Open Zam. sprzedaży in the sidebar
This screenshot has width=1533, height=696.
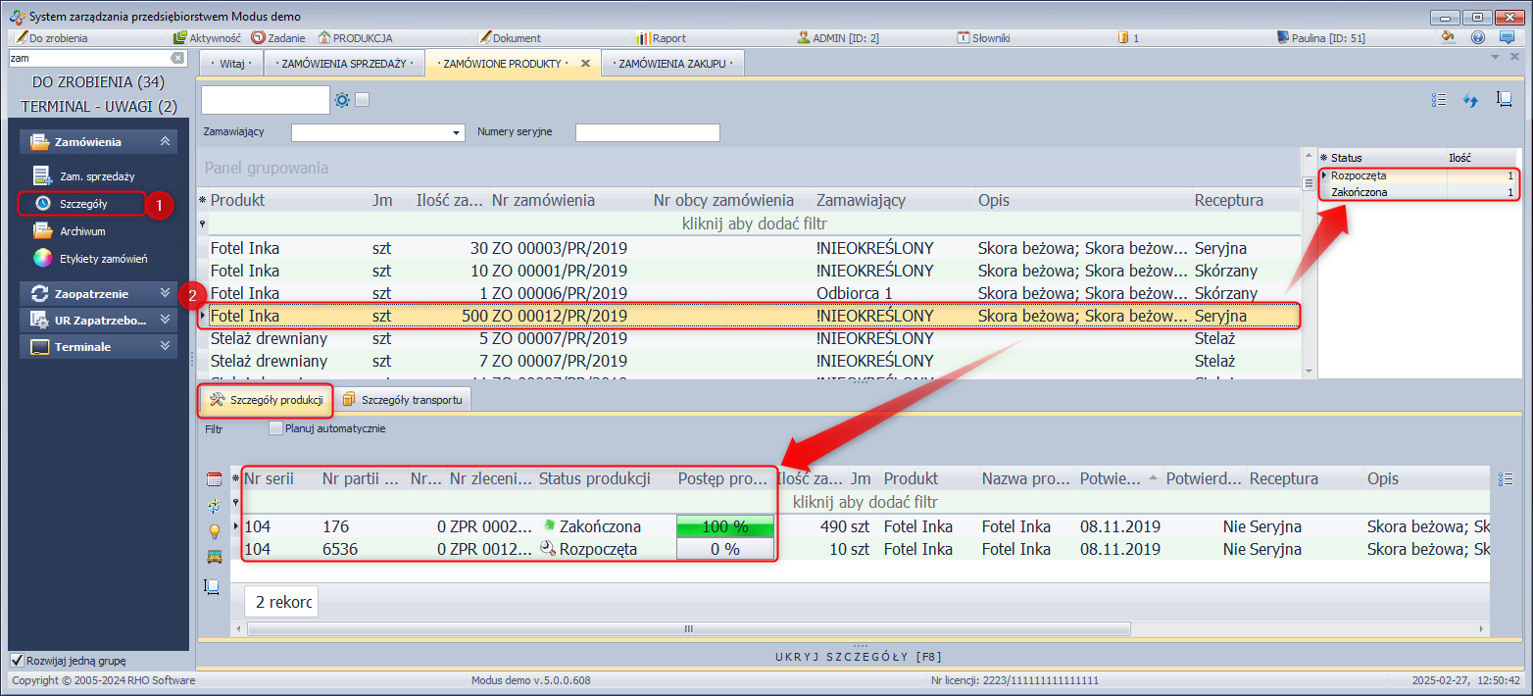[x=96, y=176]
